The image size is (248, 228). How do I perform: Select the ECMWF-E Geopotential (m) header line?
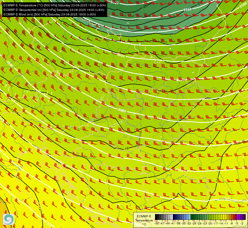pyautogui.click(x=54, y=10)
